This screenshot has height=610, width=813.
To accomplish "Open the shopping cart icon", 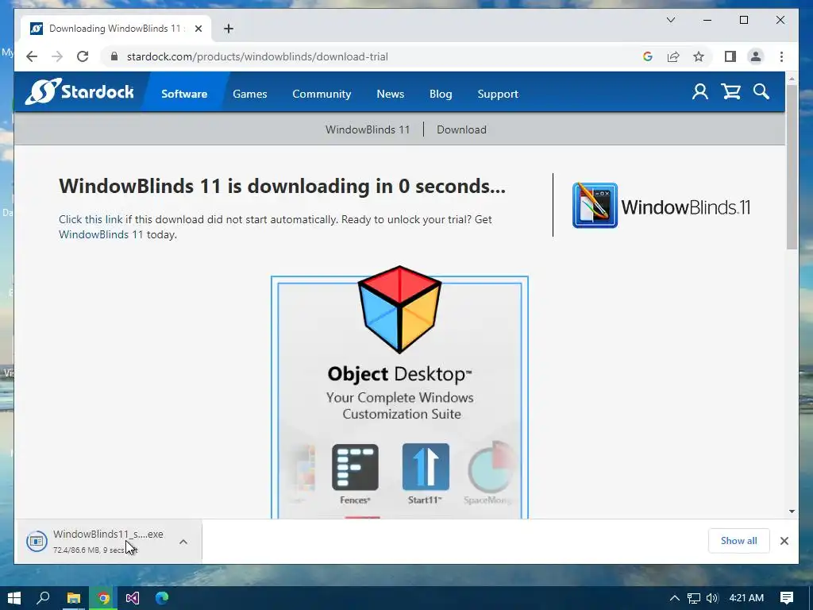I will 731,92.
